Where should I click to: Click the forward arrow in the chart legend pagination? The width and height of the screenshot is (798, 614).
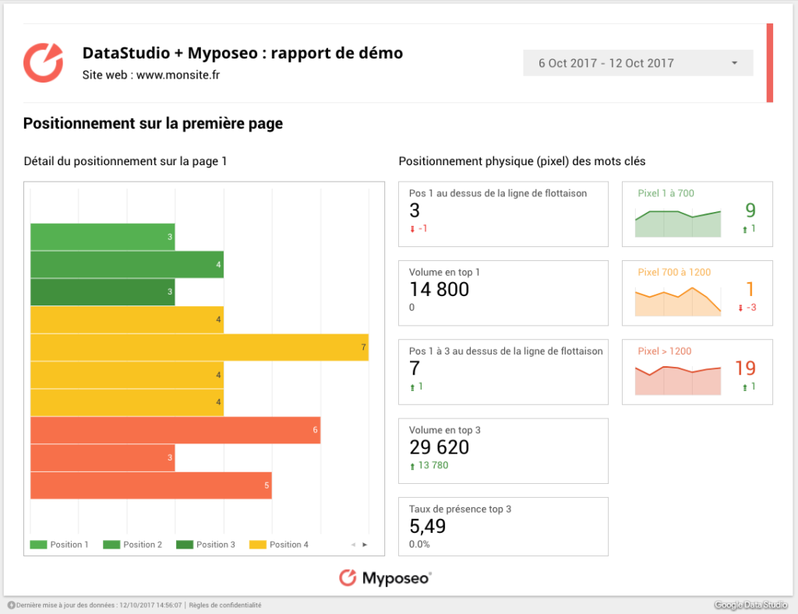(365, 545)
